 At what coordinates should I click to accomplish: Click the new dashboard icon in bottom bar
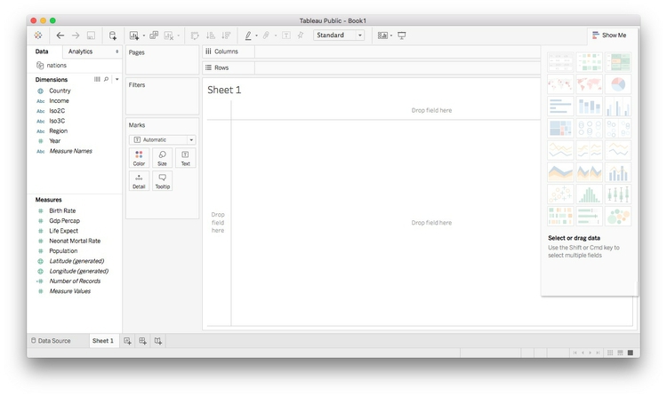click(142, 341)
